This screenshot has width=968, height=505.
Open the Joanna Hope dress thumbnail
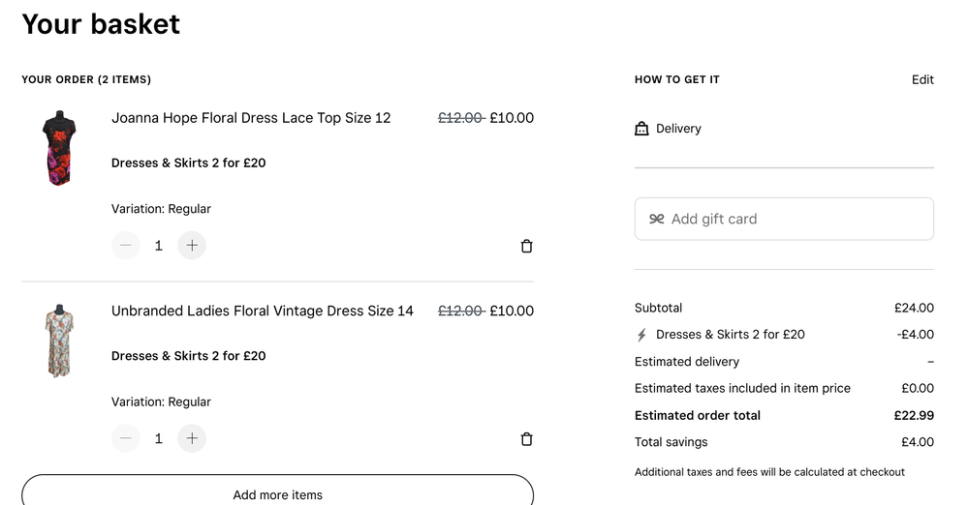(x=58, y=148)
